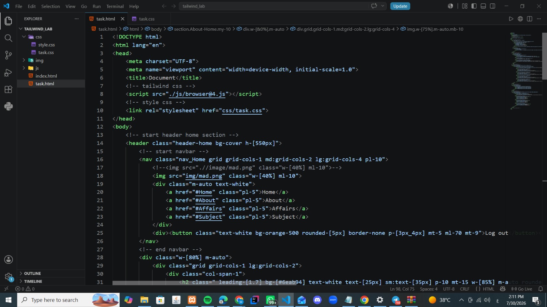Click the Ln 98, Col 75 status

click(402, 289)
